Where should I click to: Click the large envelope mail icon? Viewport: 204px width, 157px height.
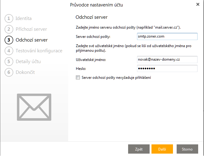[34, 107]
